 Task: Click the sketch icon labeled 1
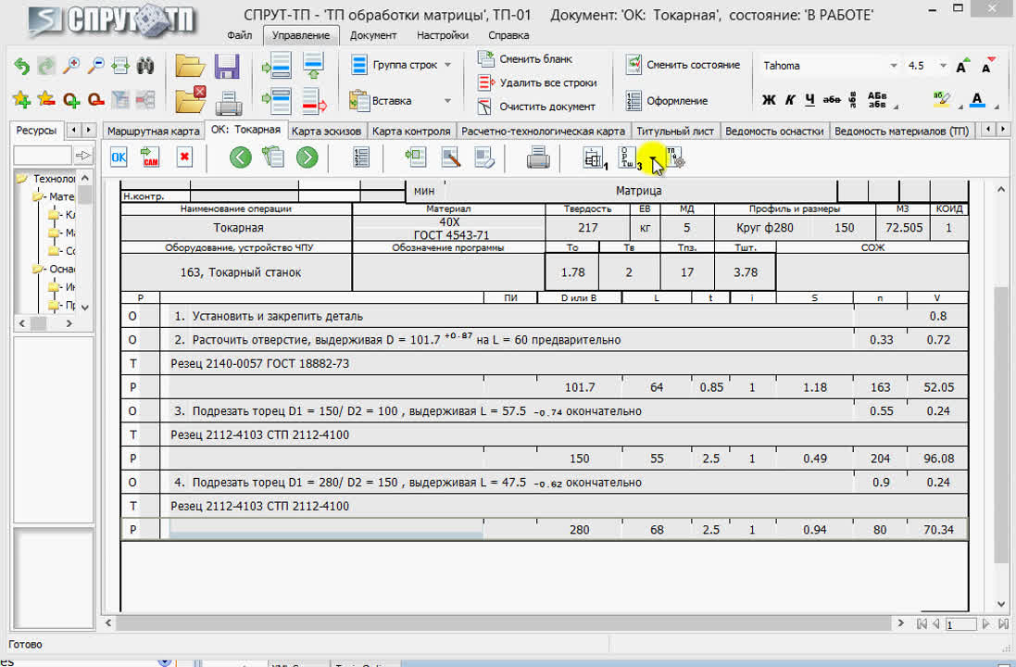coord(595,157)
